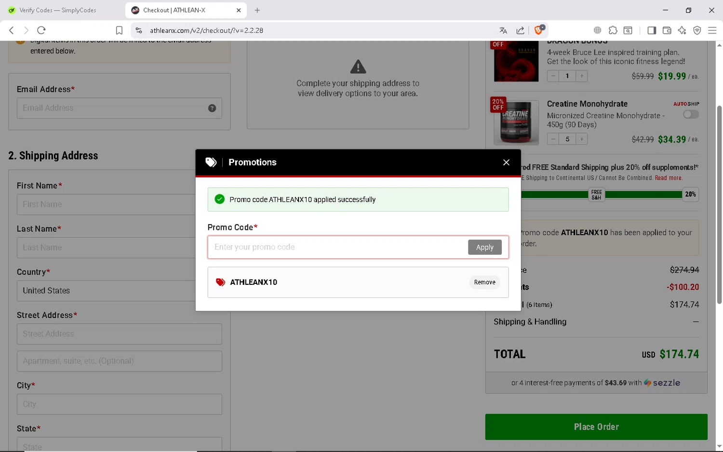Toggle the Creatine Monohydrate Autoship switch
The height and width of the screenshot is (452, 723).
tap(691, 114)
